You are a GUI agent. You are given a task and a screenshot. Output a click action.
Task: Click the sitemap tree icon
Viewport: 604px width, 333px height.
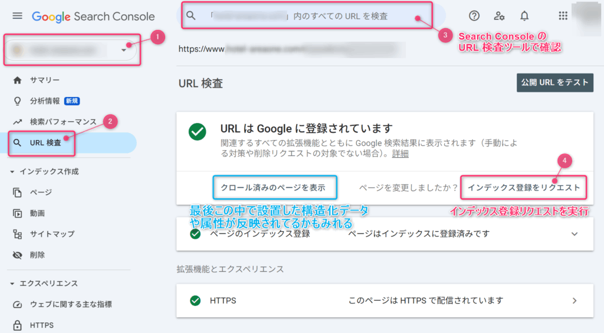[17, 234]
